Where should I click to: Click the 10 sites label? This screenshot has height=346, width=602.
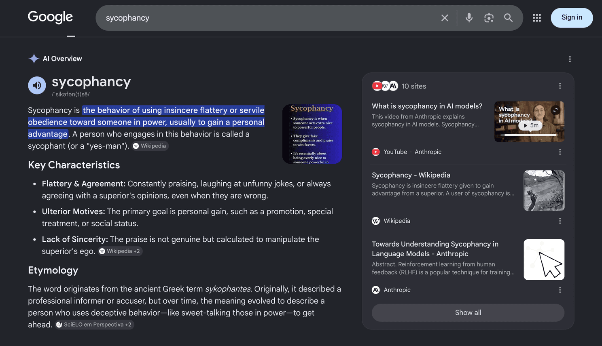coord(414,86)
